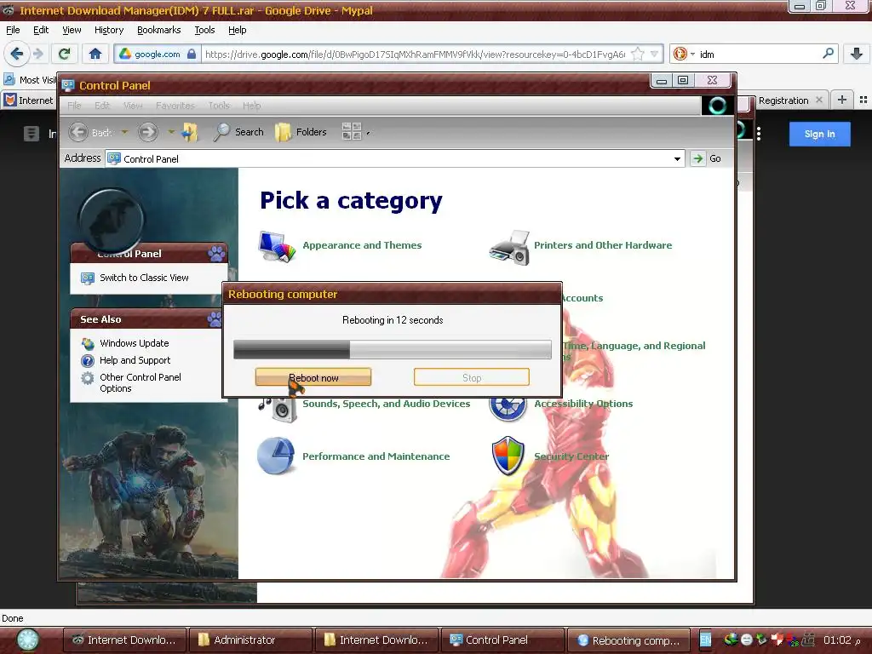Click Search in Control Panel toolbar

[238, 132]
